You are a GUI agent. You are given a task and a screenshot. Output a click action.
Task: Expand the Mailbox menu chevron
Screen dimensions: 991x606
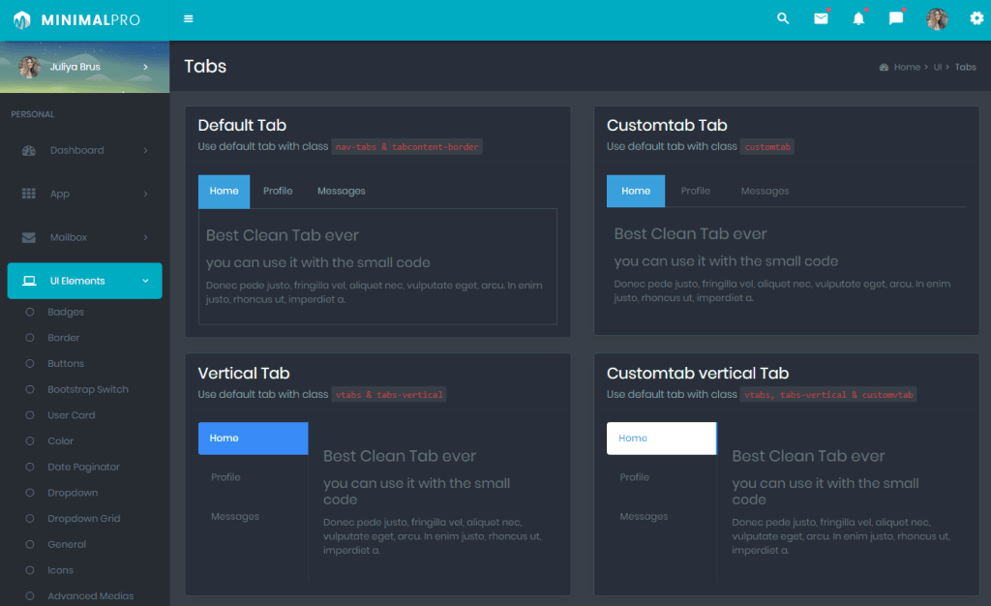pyautogui.click(x=145, y=237)
